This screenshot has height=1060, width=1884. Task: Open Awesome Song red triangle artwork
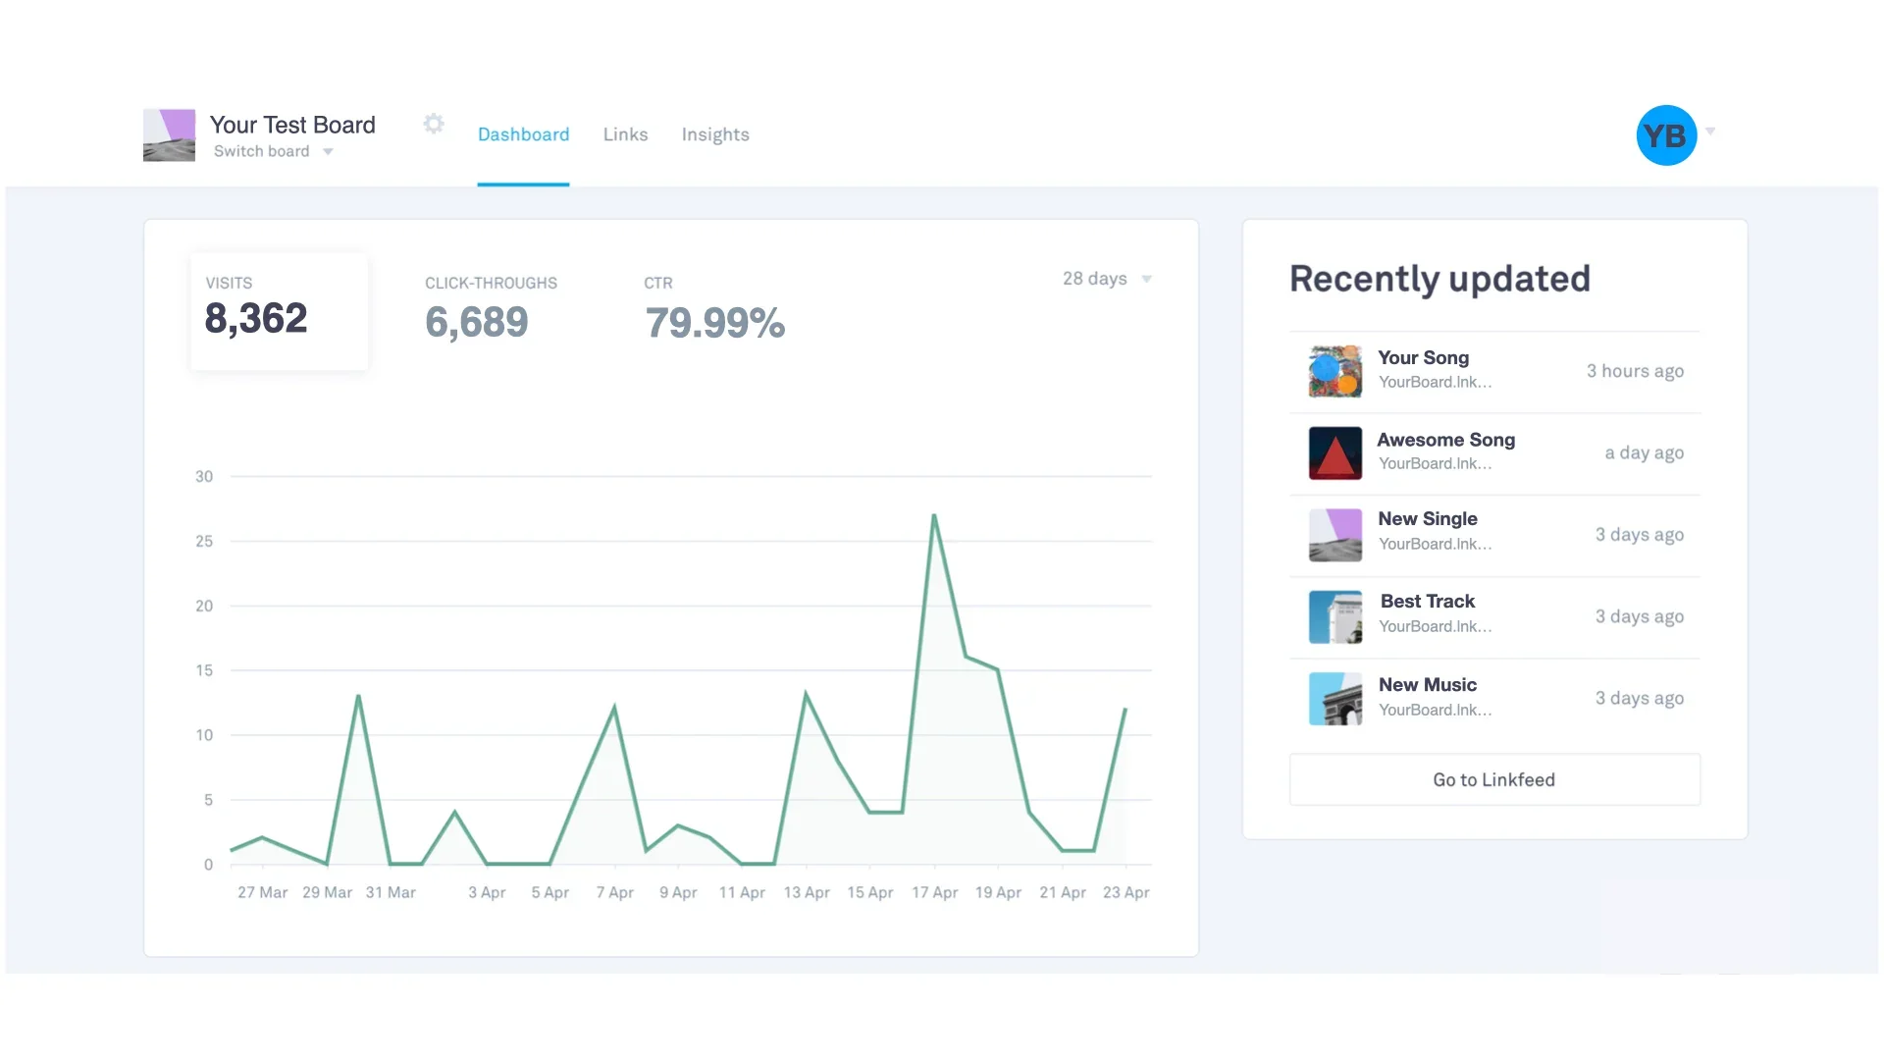pyautogui.click(x=1334, y=453)
